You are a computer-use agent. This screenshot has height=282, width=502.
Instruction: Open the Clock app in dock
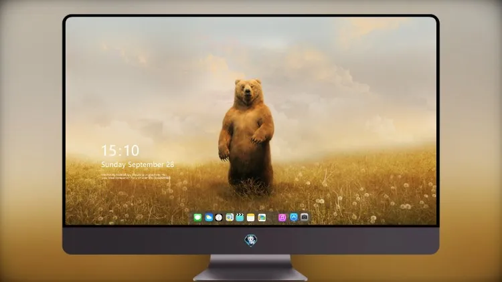pos(219,217)
